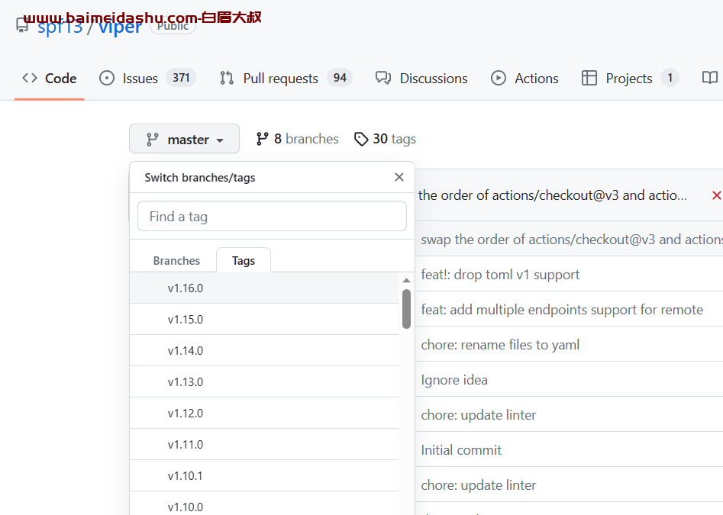
Task: Open the Code tab
Action: pyautogui.click(x=50, y=79)
